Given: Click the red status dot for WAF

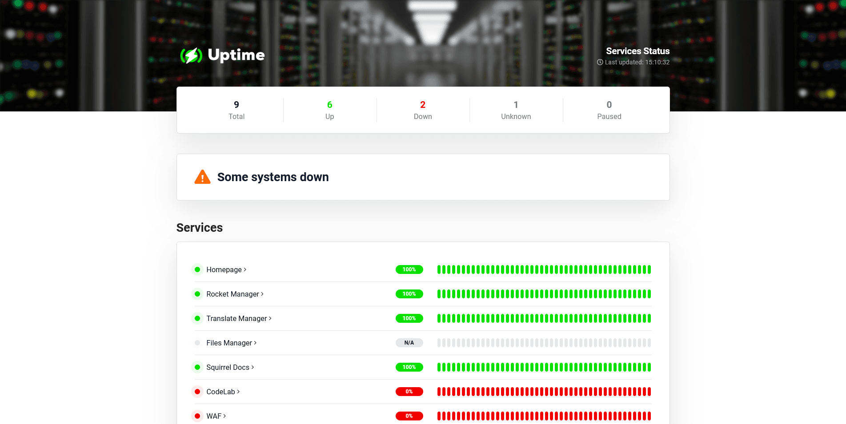Looking at the screenshot, I should [197, 416].
